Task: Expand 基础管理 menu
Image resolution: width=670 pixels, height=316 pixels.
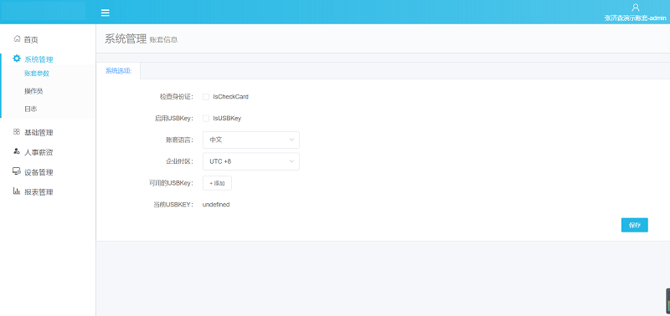Action: (39, 133)
